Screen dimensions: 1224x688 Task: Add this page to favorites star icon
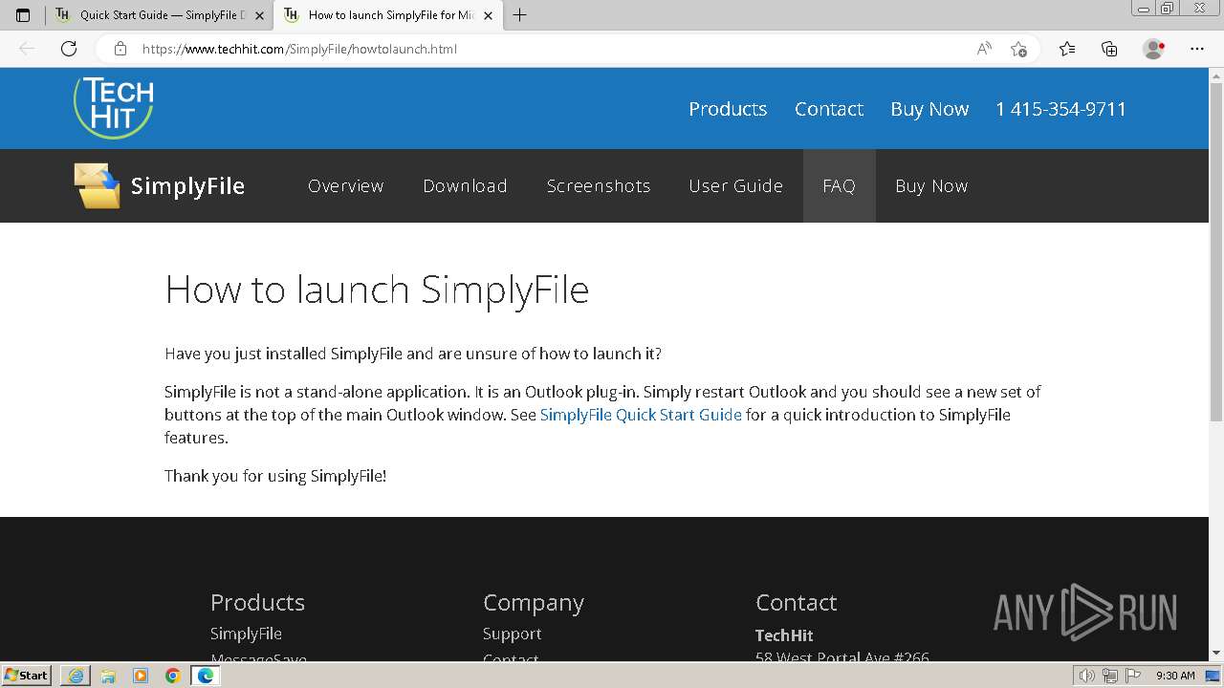pos(1018,49)
